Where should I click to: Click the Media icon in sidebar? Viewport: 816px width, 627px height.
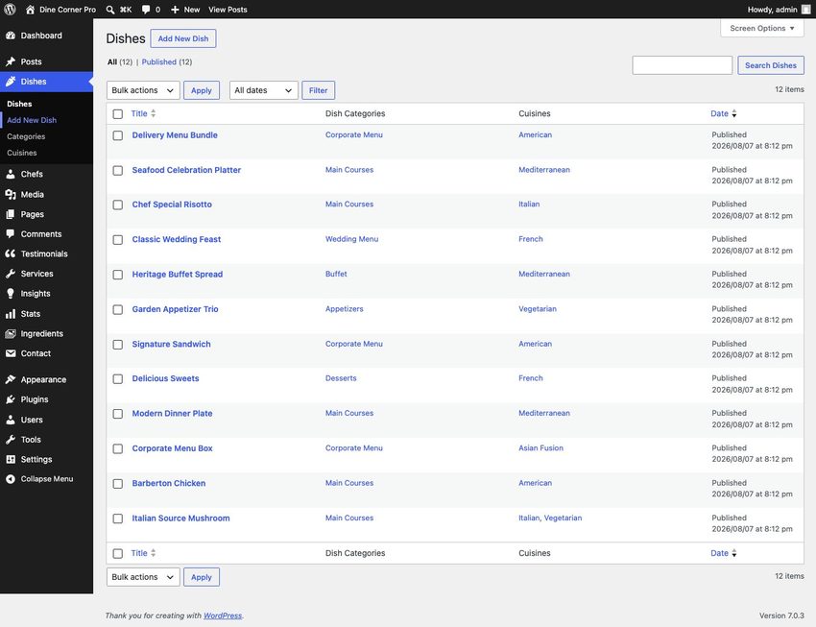click(11, 194)
